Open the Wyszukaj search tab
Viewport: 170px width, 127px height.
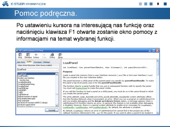[x=37, y=62]
